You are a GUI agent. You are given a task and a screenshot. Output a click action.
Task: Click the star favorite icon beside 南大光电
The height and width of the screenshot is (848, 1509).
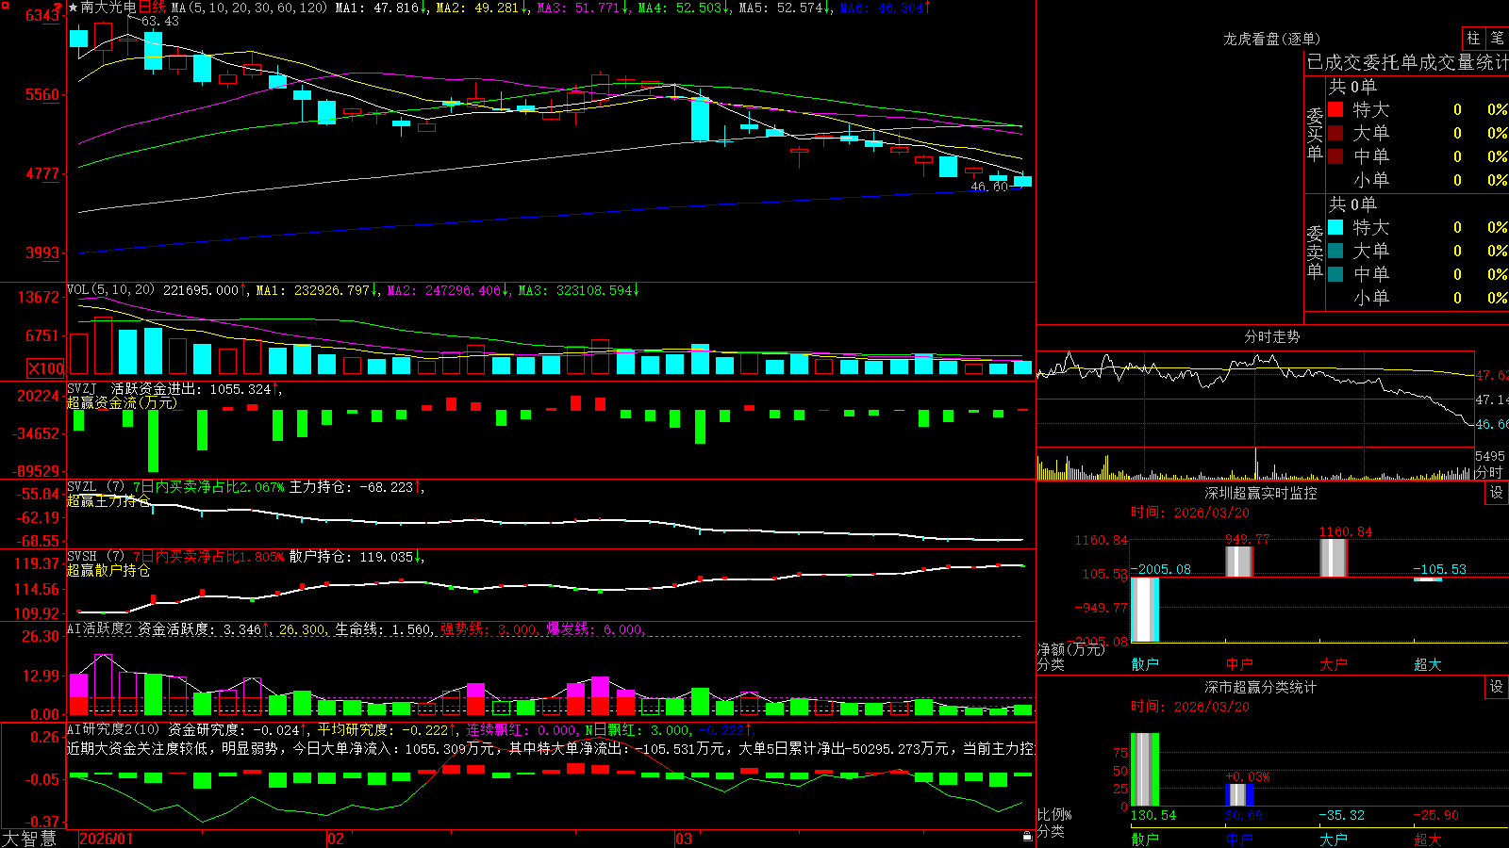74,8
